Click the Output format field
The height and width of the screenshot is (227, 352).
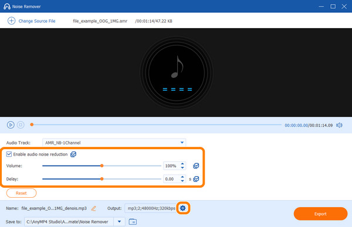(150, 208)
